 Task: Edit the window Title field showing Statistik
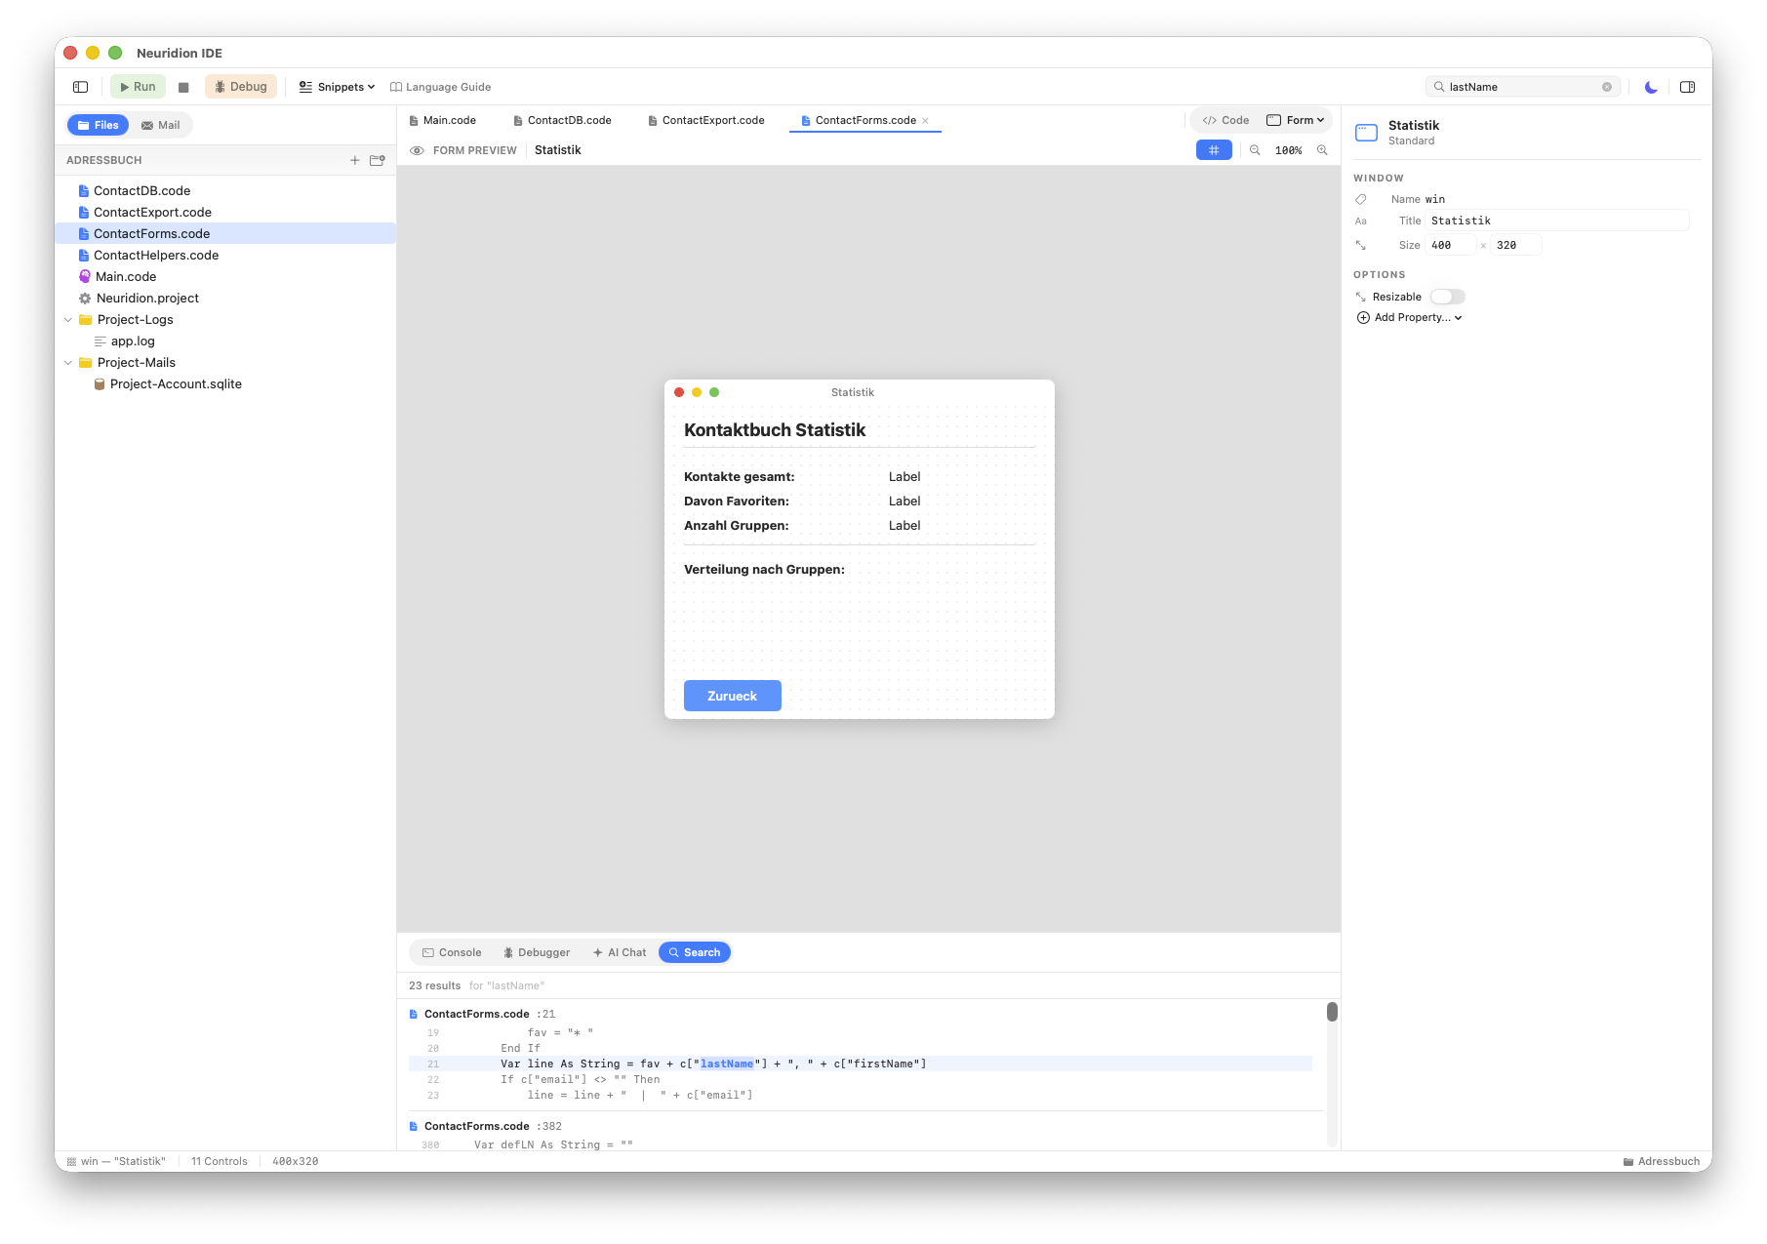(1556, 220)
